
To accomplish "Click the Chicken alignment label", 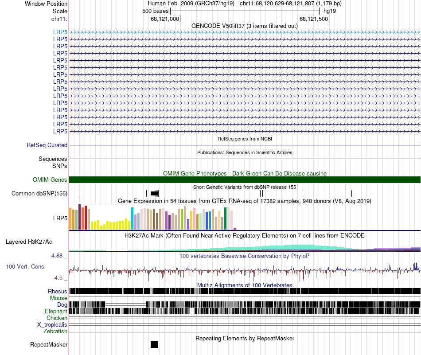I will pos(57,318).
